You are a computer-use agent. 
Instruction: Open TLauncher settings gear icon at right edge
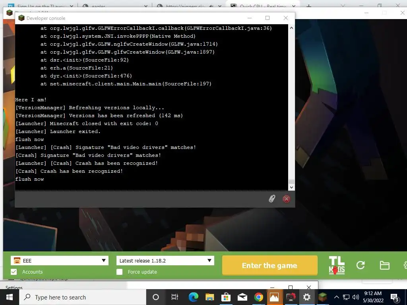point(405,265)
